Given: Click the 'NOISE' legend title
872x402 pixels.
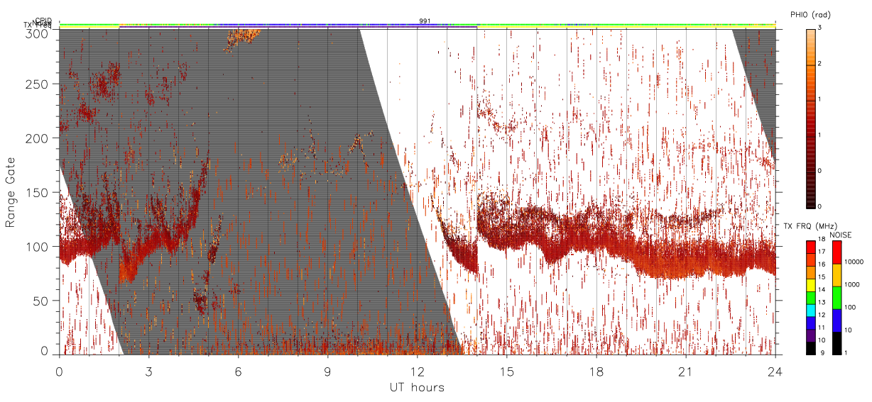Looking at the screenshot, I should pos(841,235).
